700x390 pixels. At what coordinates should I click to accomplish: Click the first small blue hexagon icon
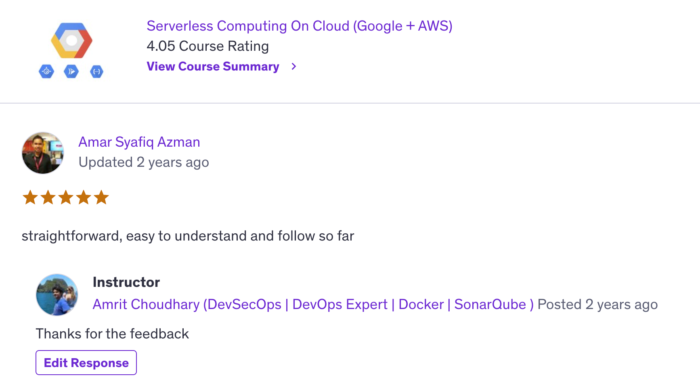point(46,72)
